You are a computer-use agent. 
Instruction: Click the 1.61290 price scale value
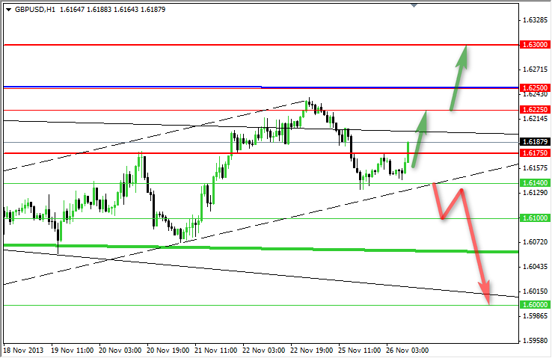(x=535, y=193)
